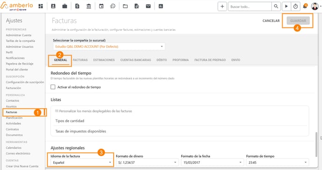Open Configuración de suscripción
The width and height of the screenshot is (322, 170).
[x=25, y=82]
